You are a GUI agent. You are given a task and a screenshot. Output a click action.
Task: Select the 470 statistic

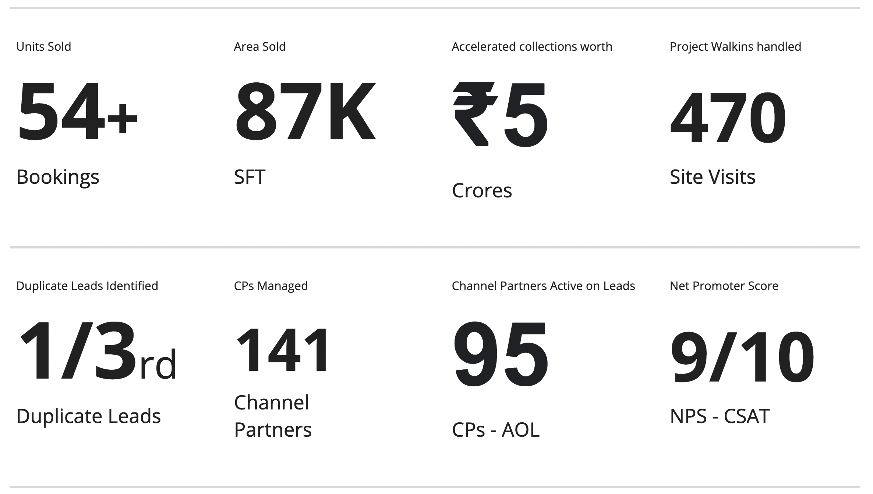click(728, 118)
